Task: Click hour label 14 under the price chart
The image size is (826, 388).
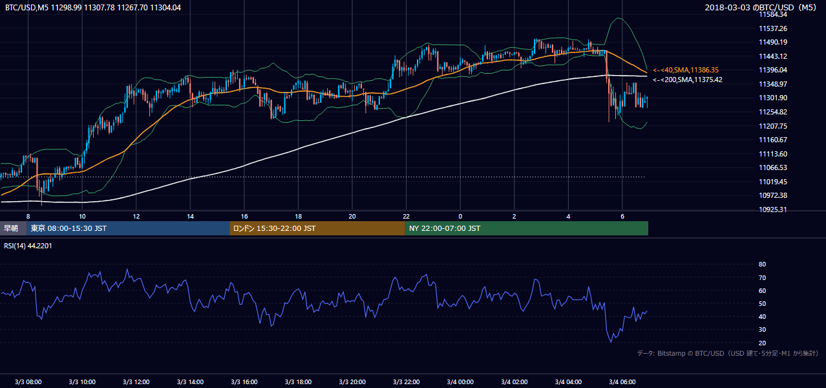Action: coord(190,215)
